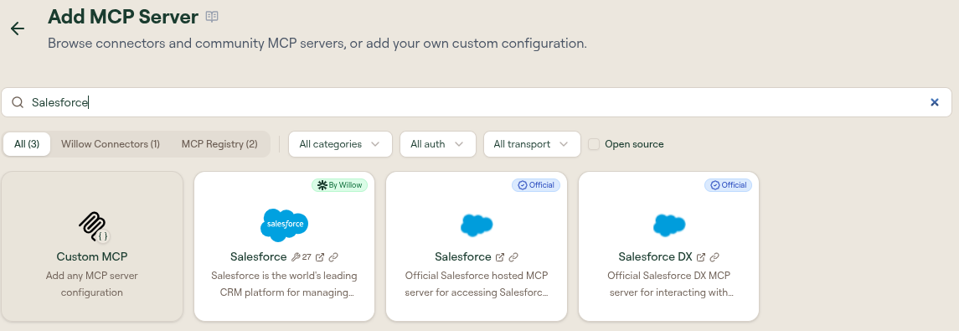The width and height of the screenshot is (959, 331).
Task: Clear the Salesforce search text
Action: click(x=935, y=102)
